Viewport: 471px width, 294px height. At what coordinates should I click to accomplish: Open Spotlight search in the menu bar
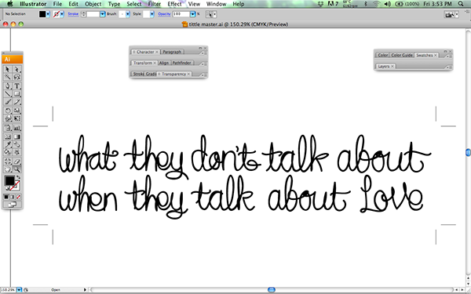[x=461, y=4]
